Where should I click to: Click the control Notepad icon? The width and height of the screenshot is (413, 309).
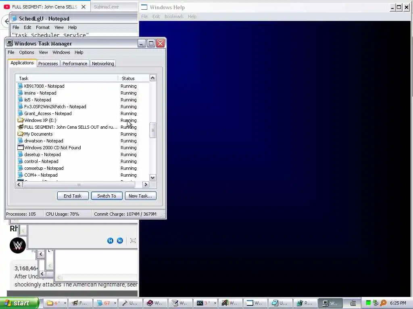(x=20, y=161)
